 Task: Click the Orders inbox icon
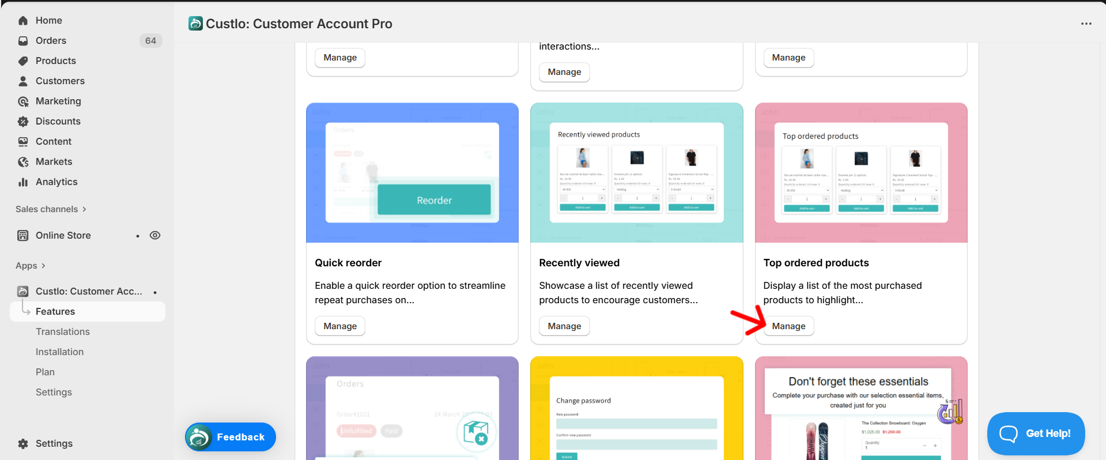tap(23, 41)
